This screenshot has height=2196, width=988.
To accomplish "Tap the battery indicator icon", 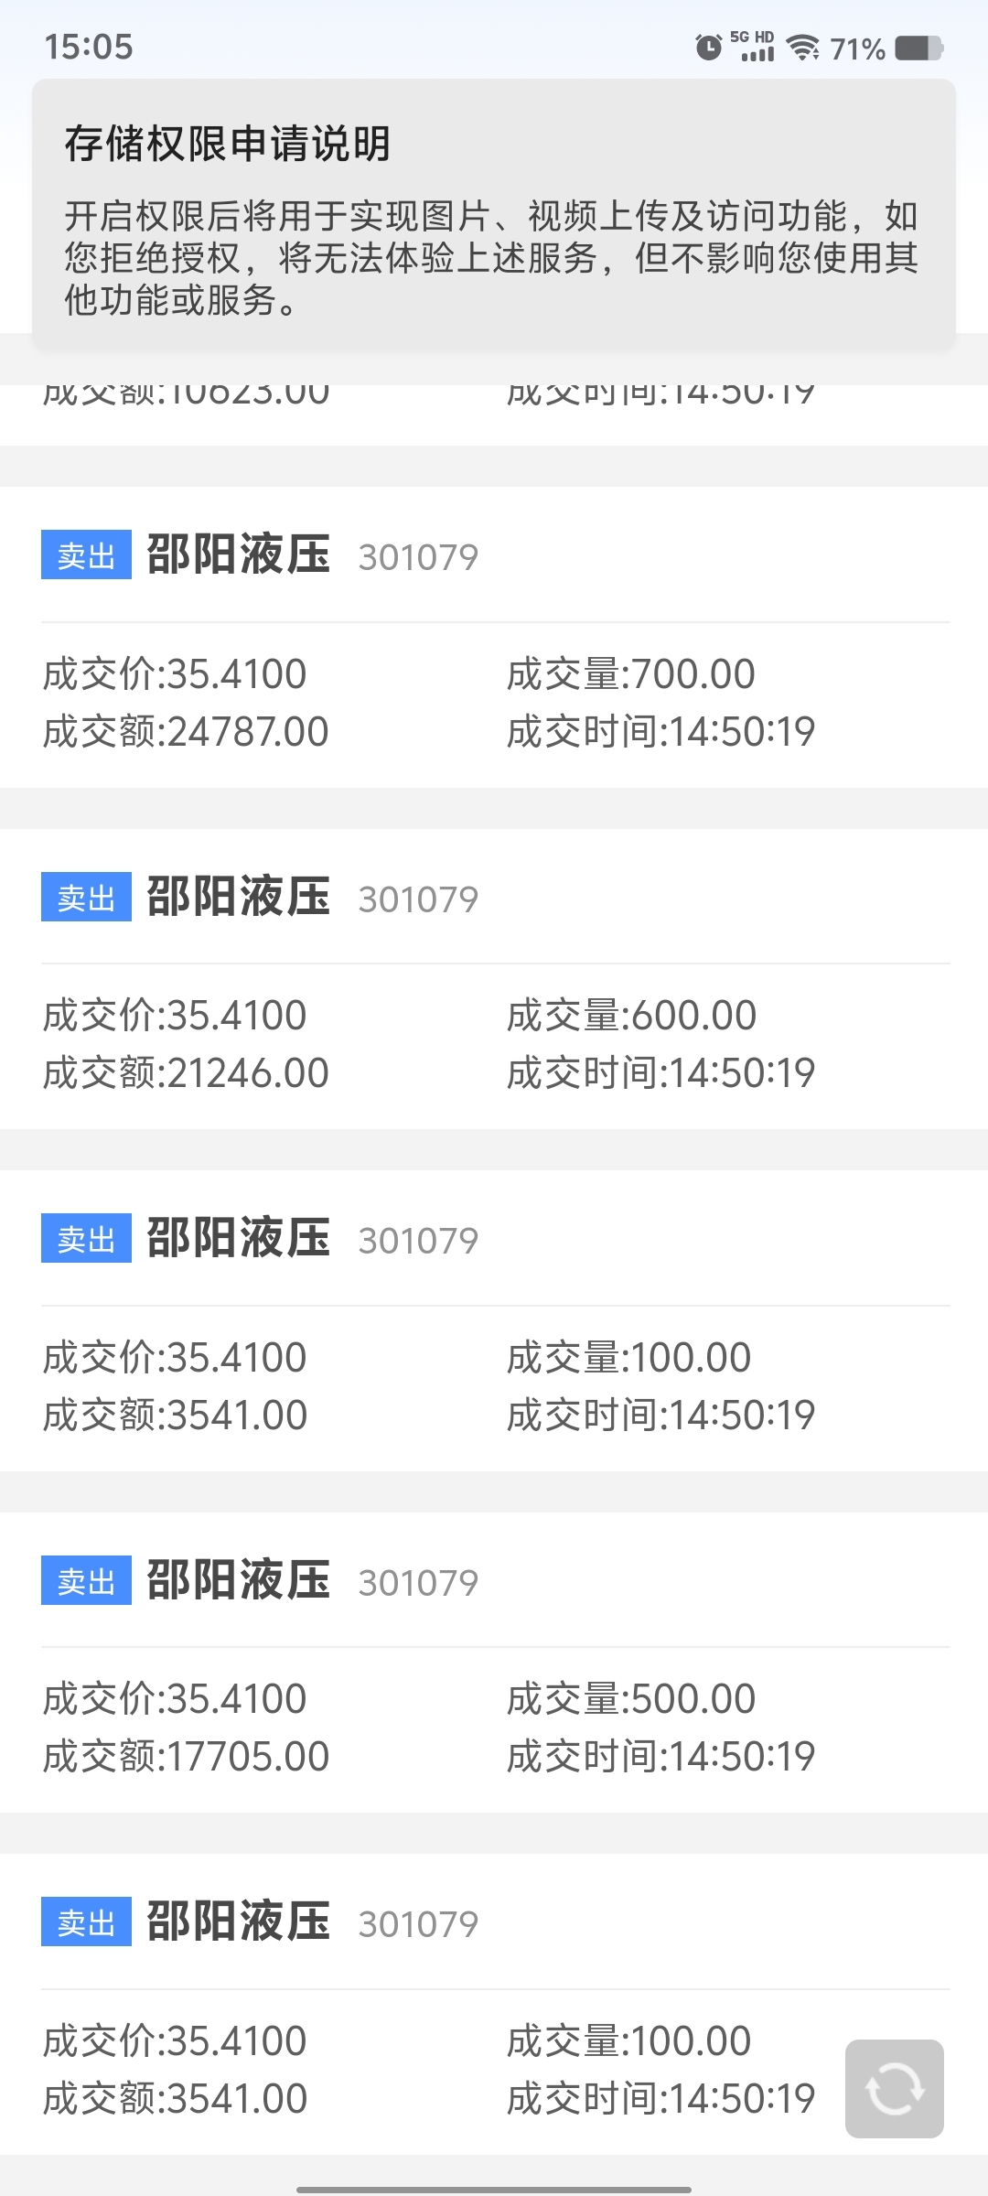I will [918, 48].
